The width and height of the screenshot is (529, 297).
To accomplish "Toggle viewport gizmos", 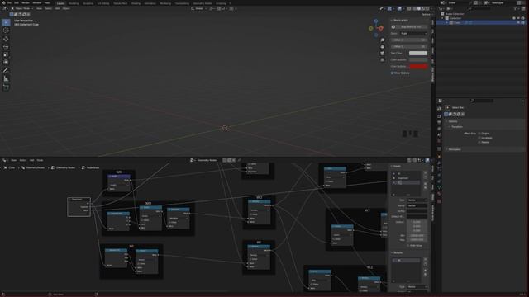I will 389,8.
